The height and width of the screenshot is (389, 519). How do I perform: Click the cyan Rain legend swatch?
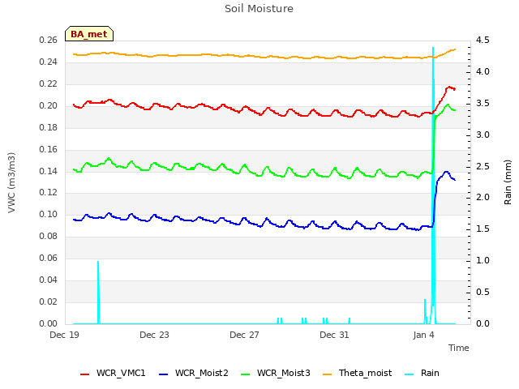point(409,374)
